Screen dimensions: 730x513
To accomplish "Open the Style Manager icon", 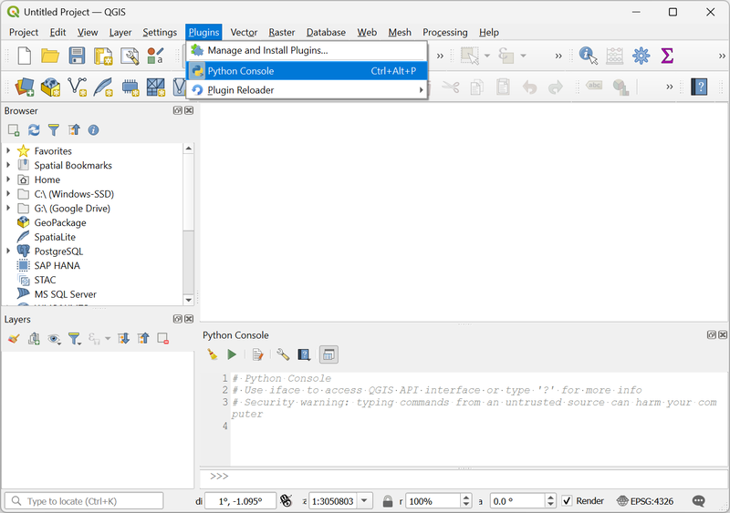I will 155,56.
